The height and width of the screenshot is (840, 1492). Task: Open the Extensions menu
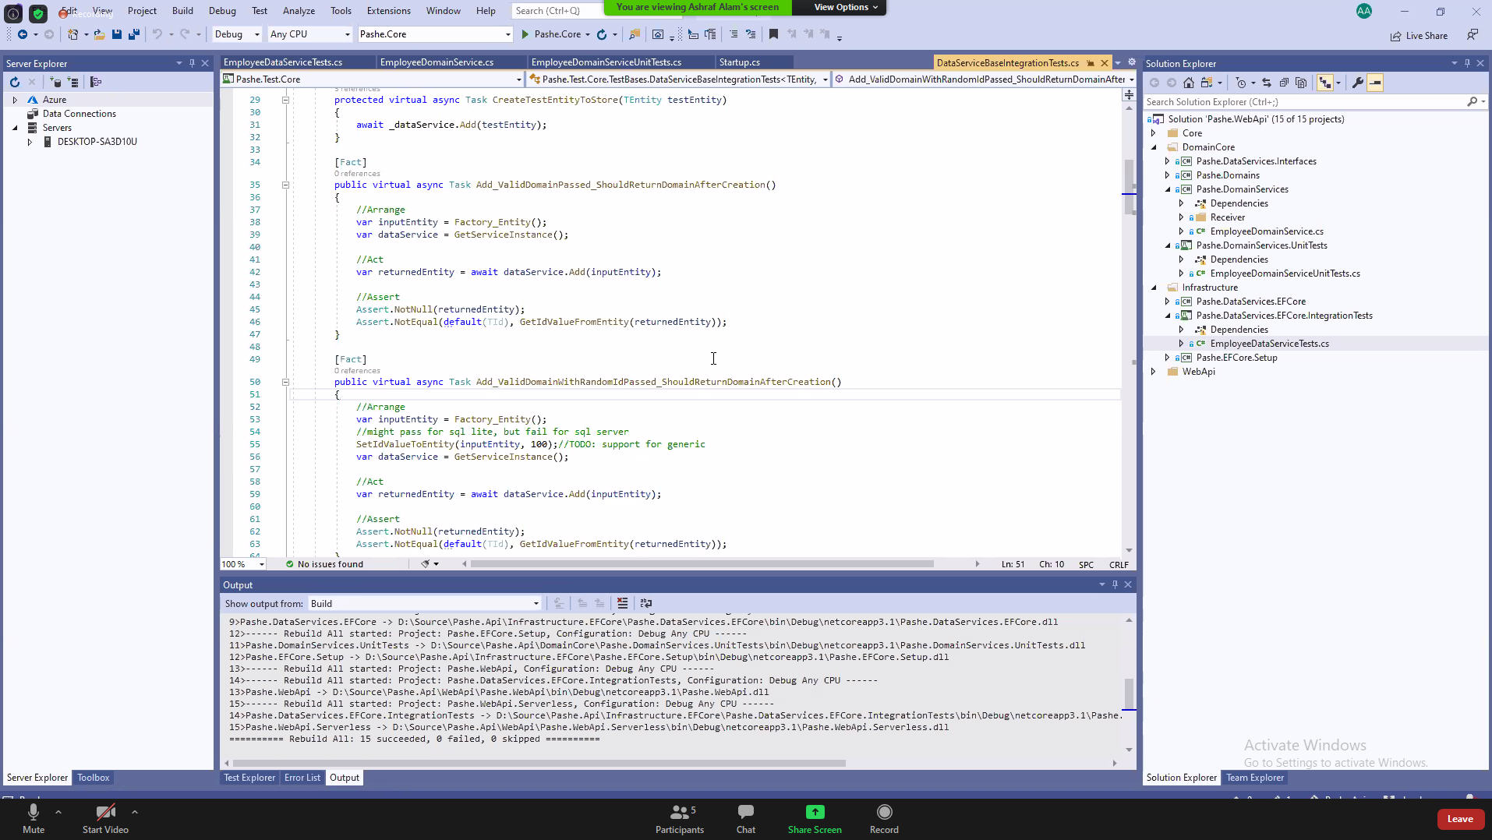tap(388, 11)
